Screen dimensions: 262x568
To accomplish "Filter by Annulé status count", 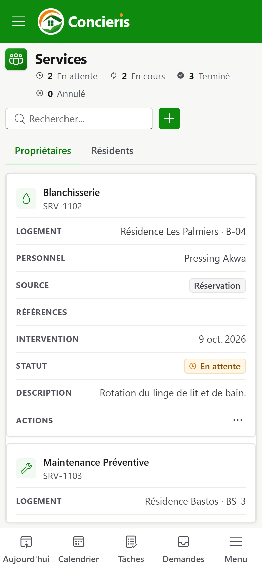I will 60,94.
